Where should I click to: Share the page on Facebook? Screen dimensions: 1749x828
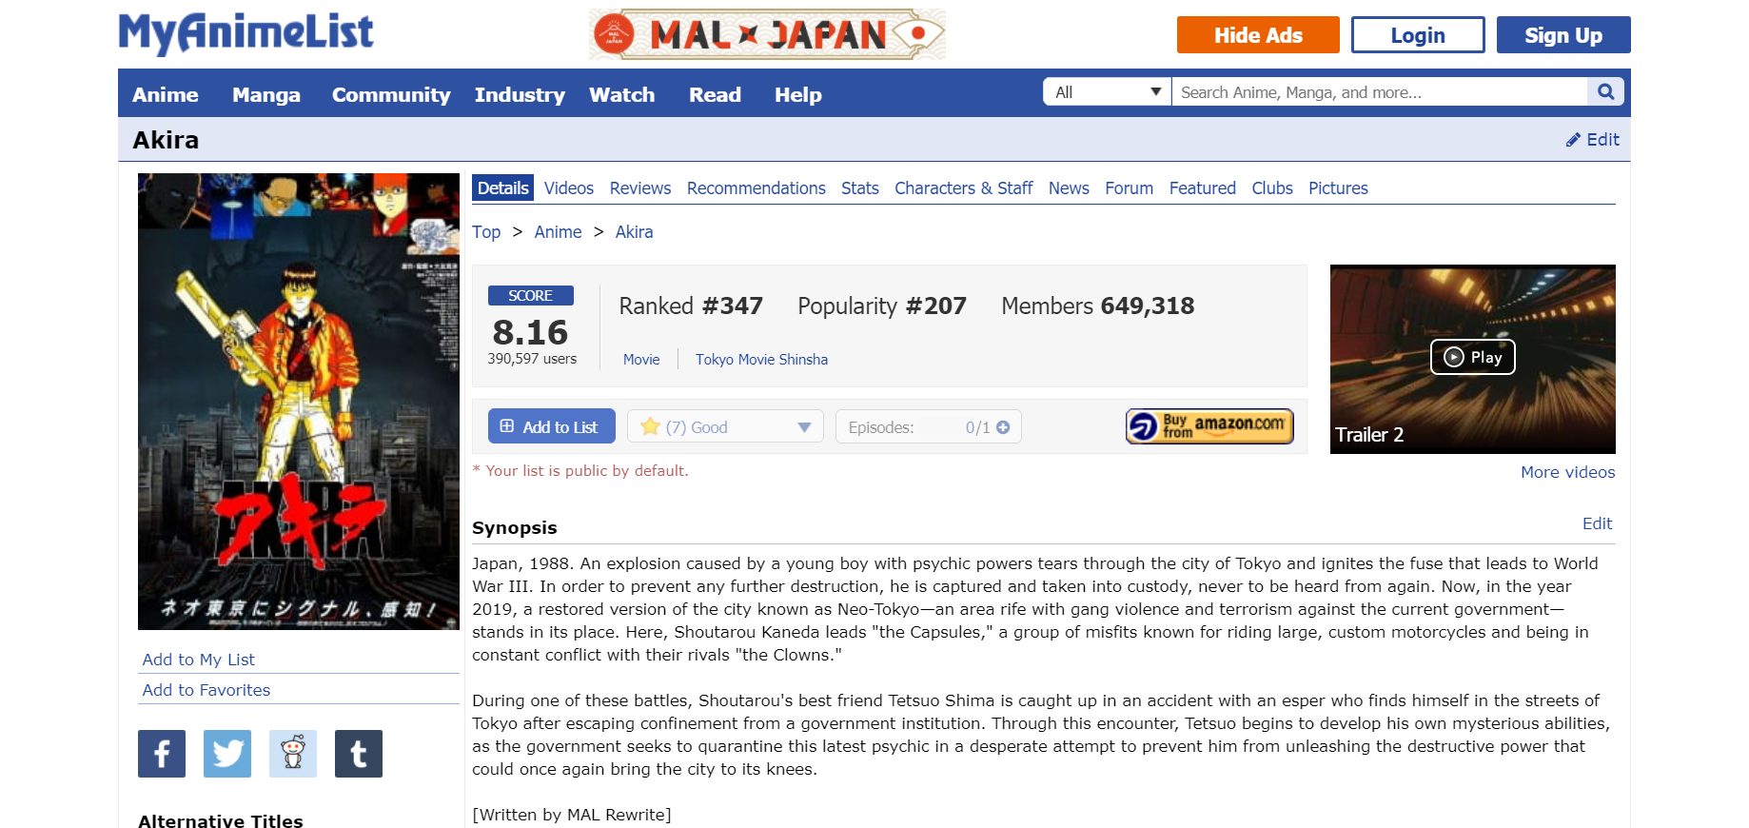[x=162, y=754]
